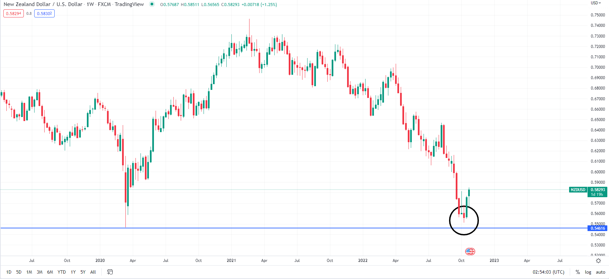Click the 1W interval label in title

click(x=90, y=4)
